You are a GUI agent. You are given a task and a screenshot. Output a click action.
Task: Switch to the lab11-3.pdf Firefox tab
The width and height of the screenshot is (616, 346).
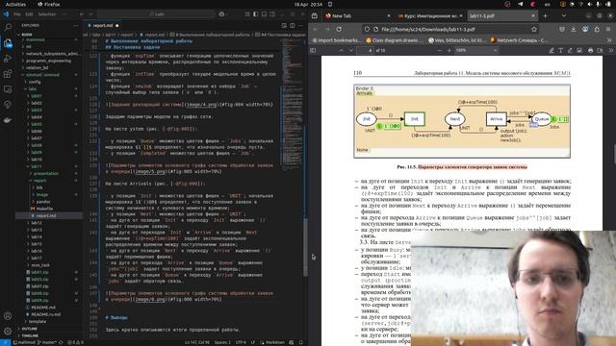[502, 16]
